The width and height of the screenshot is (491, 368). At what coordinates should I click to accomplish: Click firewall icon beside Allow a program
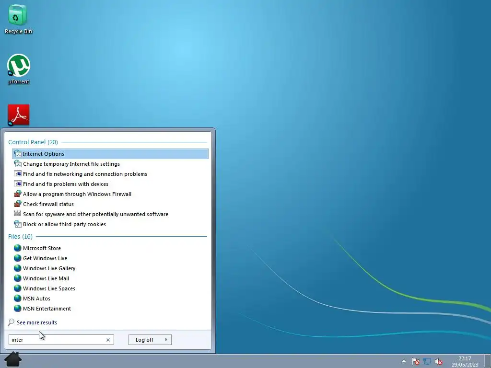coord(18,194)
